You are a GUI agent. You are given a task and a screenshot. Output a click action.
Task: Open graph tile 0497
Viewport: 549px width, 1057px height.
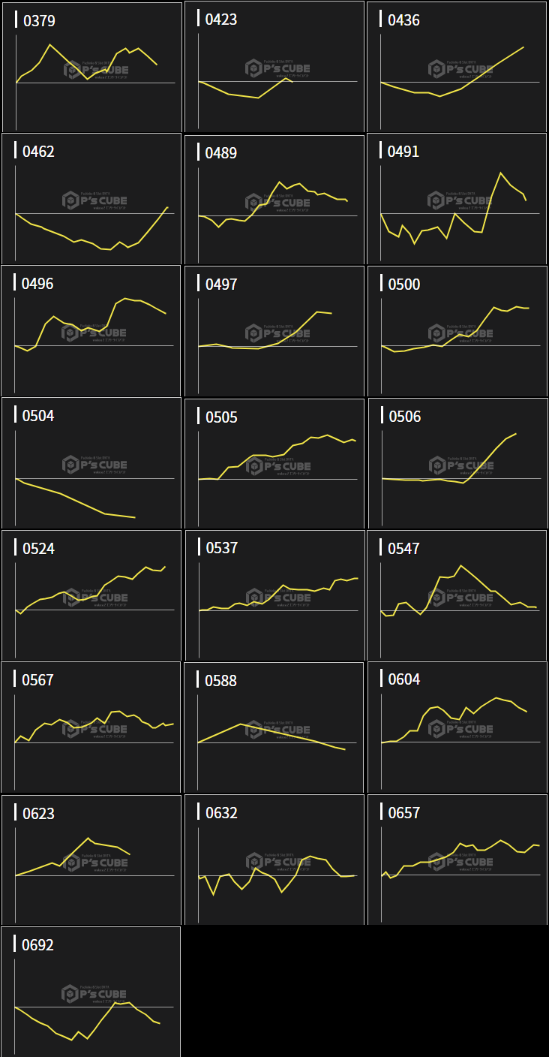click(x=274, y=332)
